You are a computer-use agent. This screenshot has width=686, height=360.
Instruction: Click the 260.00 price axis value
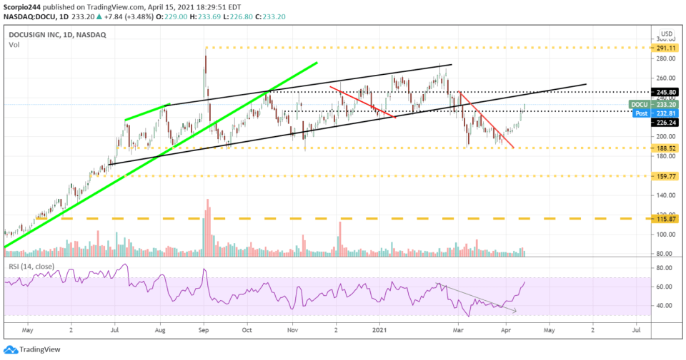coord(665,78)
